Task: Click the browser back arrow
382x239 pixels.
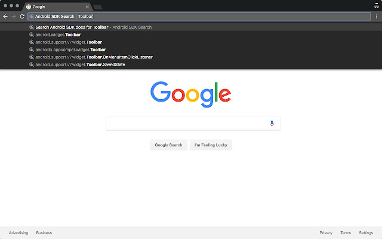Action: 5,16
